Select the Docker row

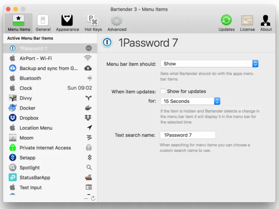[x=50, y=108]
